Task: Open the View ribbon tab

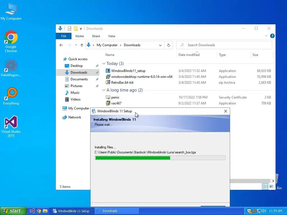Action: (112, 36)
